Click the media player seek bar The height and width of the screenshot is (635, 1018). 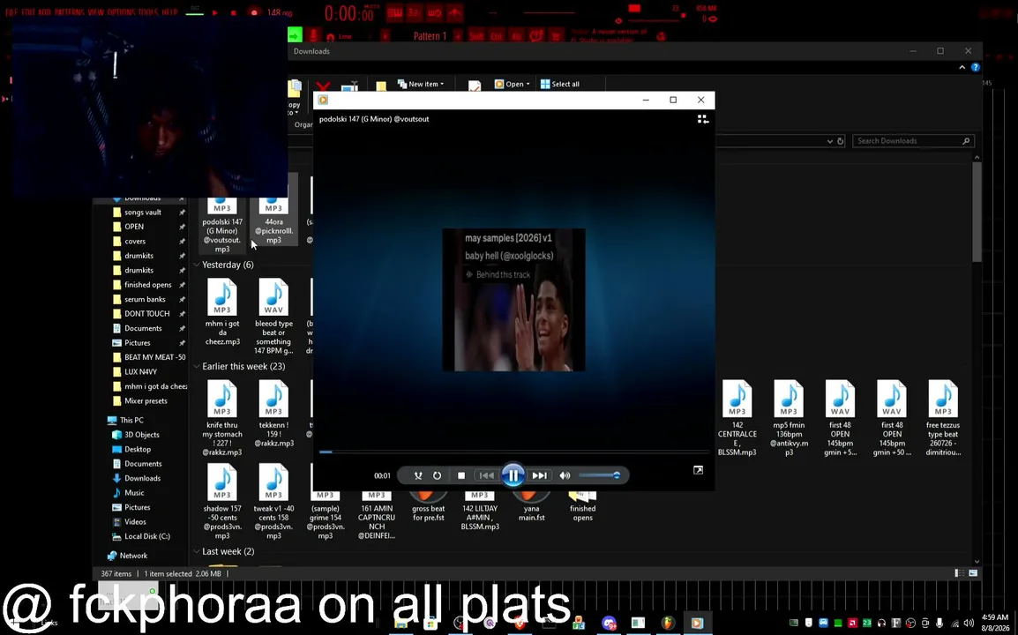[x=513, y=452]
